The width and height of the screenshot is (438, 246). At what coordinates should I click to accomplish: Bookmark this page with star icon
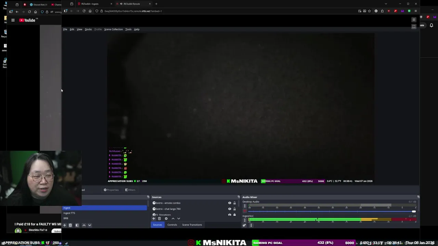pos(369,11)
